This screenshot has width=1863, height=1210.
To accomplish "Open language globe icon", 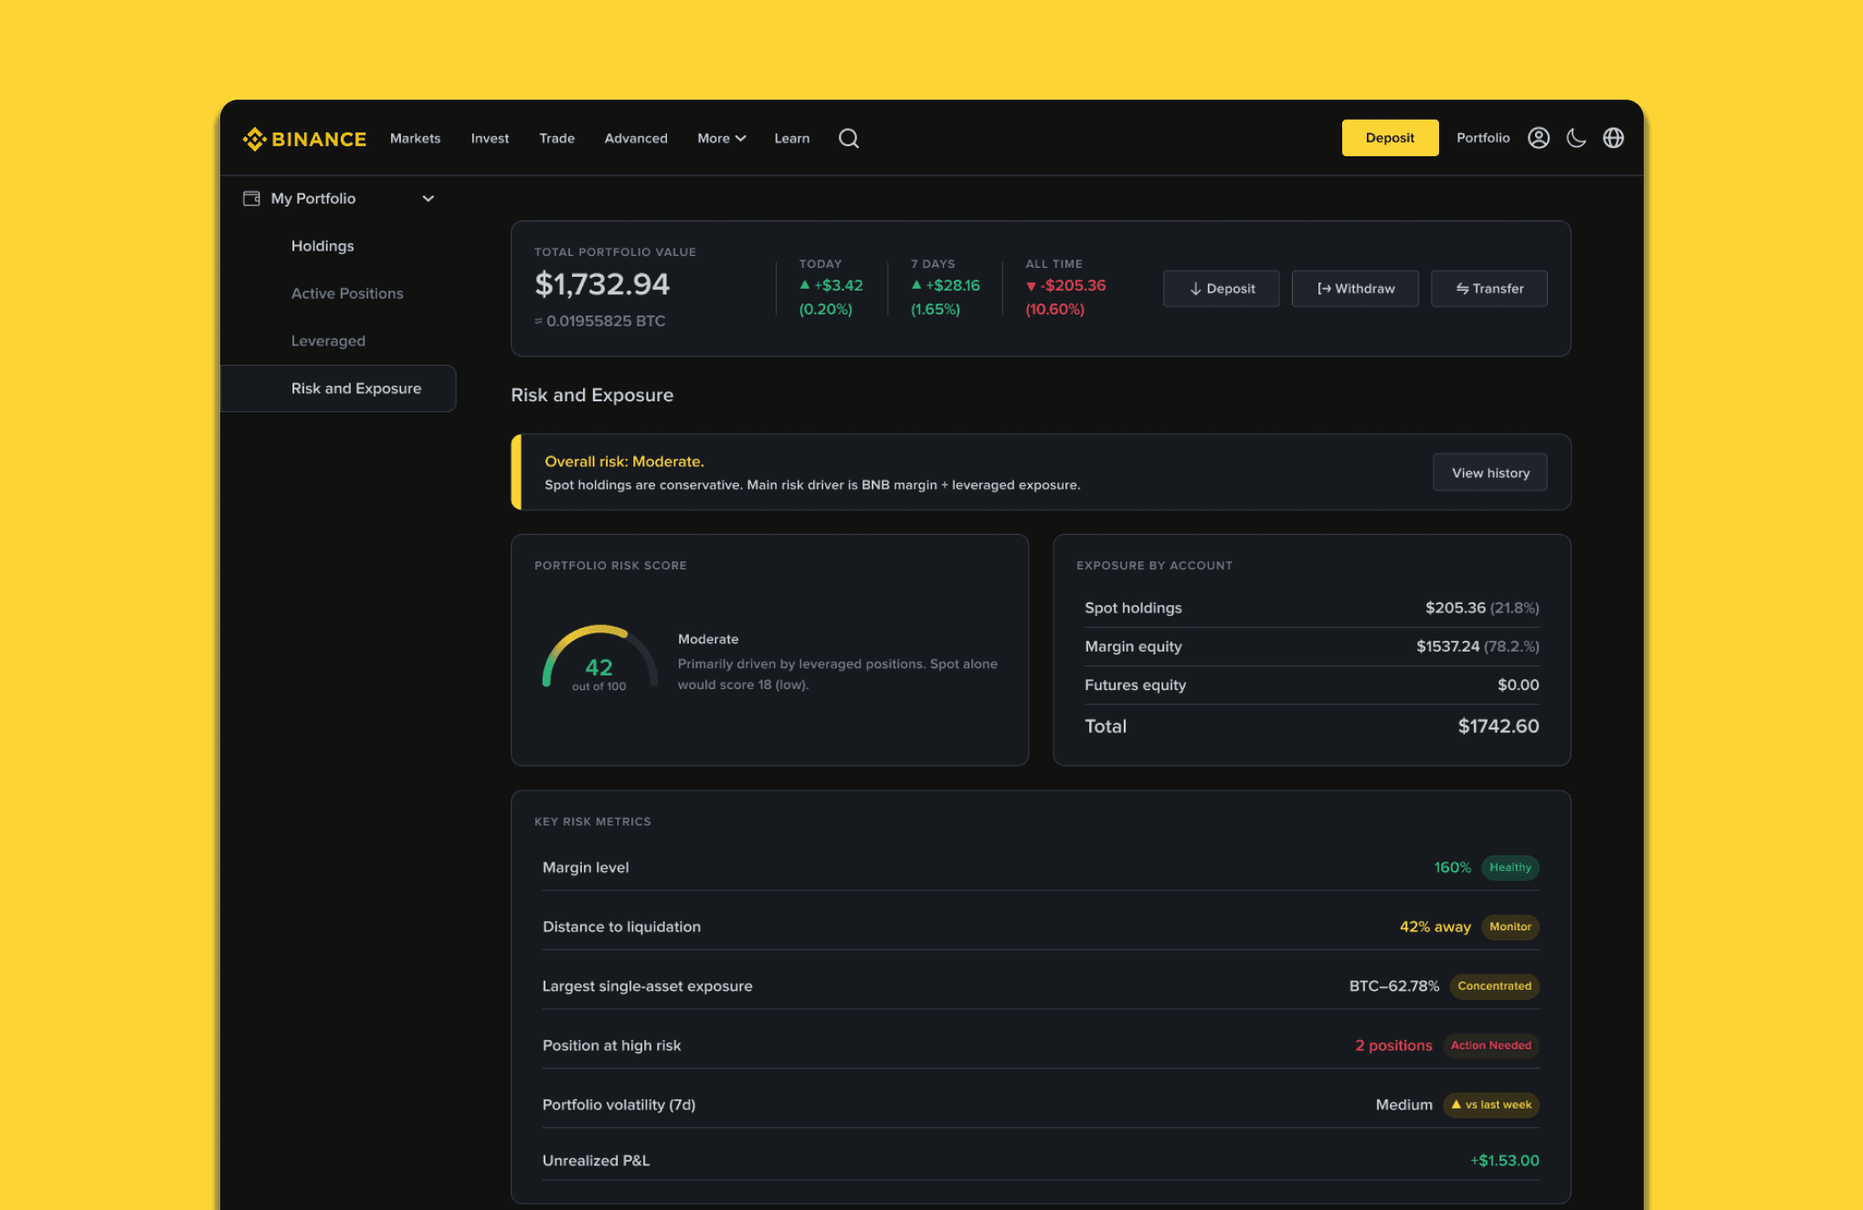I will click(x=1613, y=138).
